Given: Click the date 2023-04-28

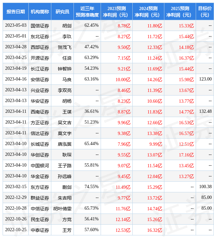Looking at the screenshot, I should [x=16, y=47].
